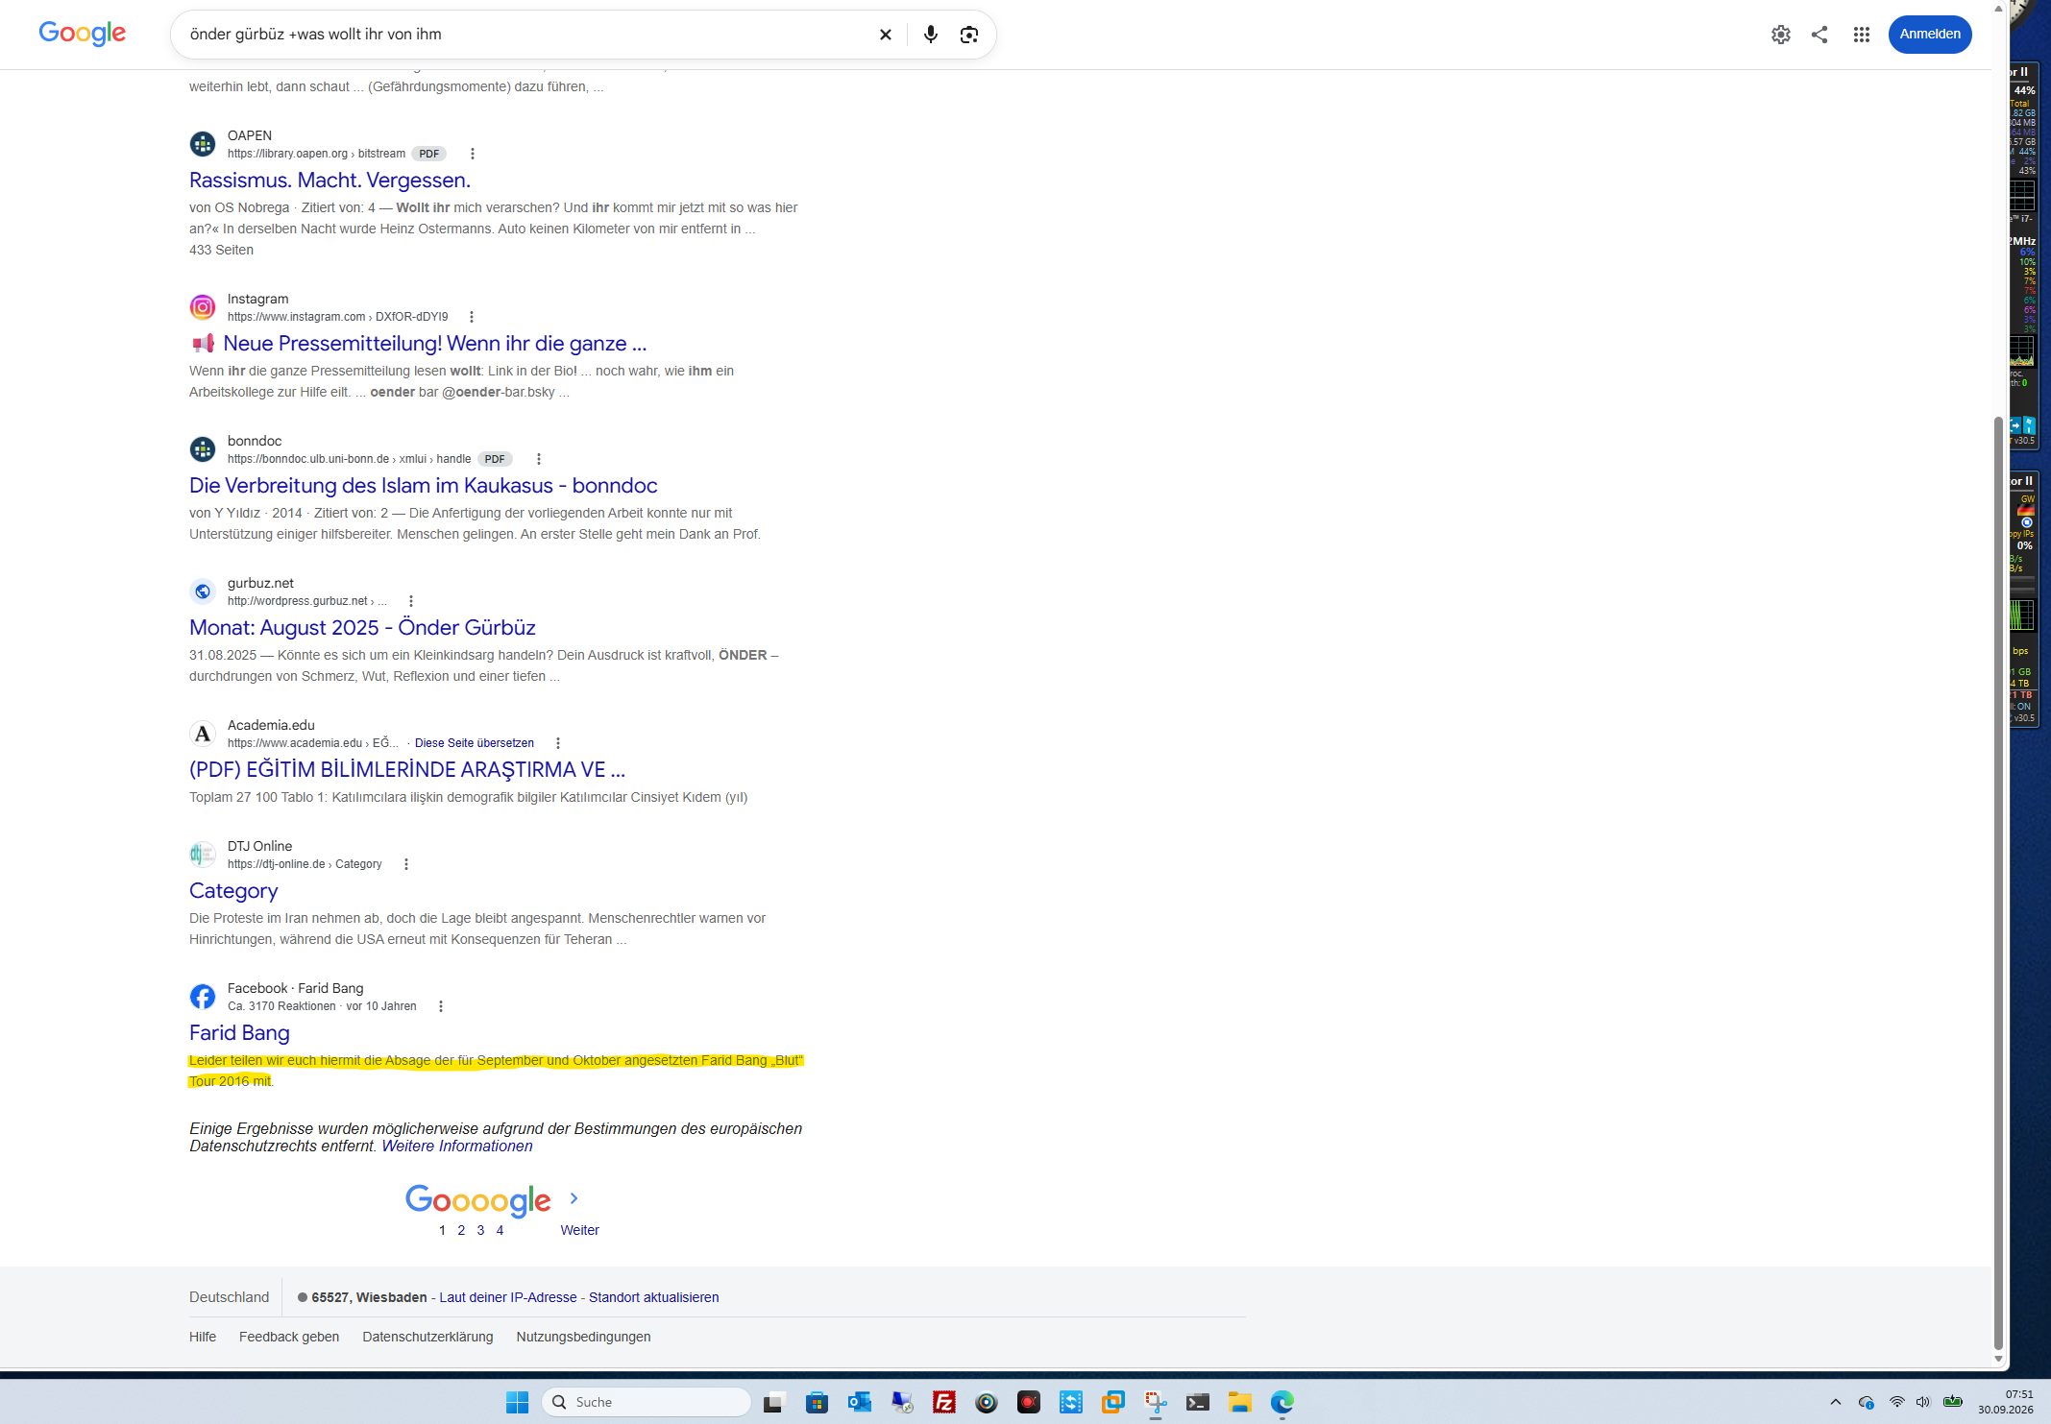Go to results page 2

[x=461, y=1230]
